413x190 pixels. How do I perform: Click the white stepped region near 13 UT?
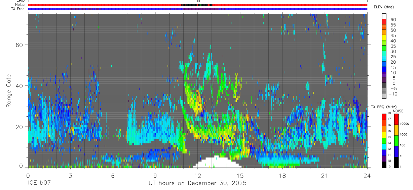point(218,162)
